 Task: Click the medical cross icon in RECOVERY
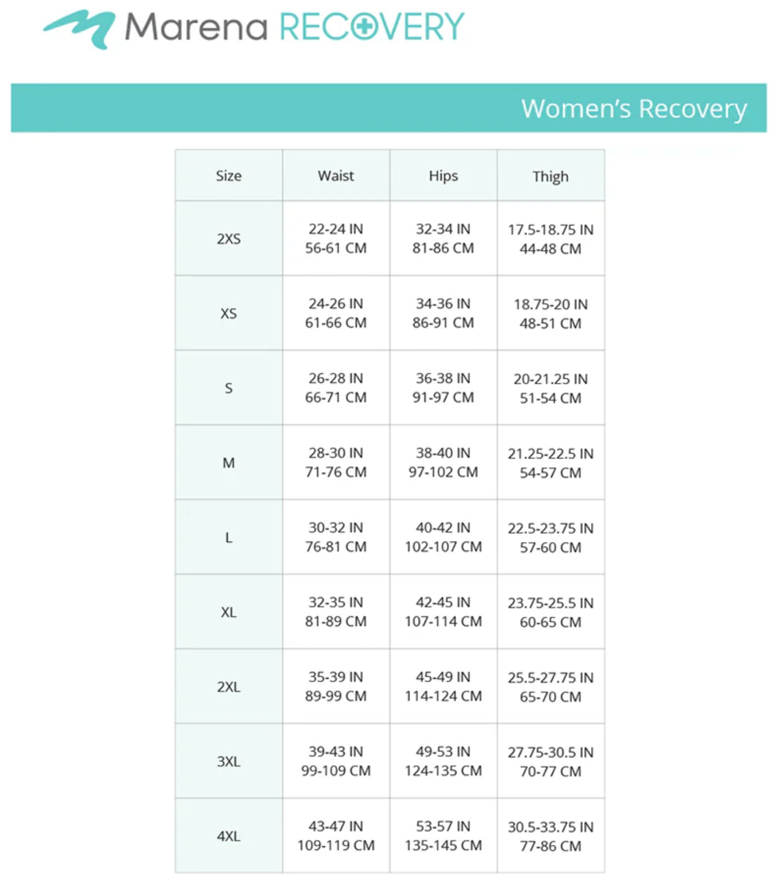pyautogui.click(x=364, y=27)
